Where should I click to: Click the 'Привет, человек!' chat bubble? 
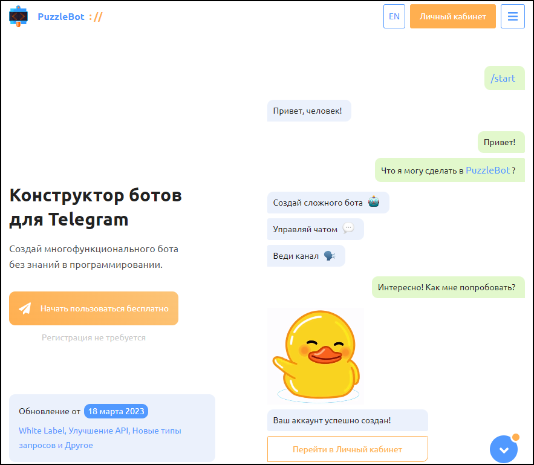coord(309,111)
